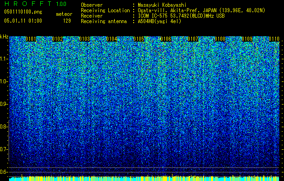Click the kHz axis unit label
The image size is (284, 181).
pyautogui.click(x=4, y=37)
